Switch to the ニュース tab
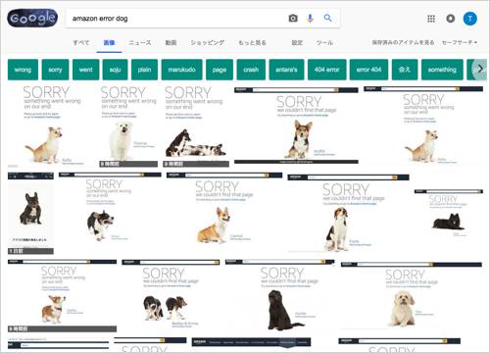 click(140, 42)
